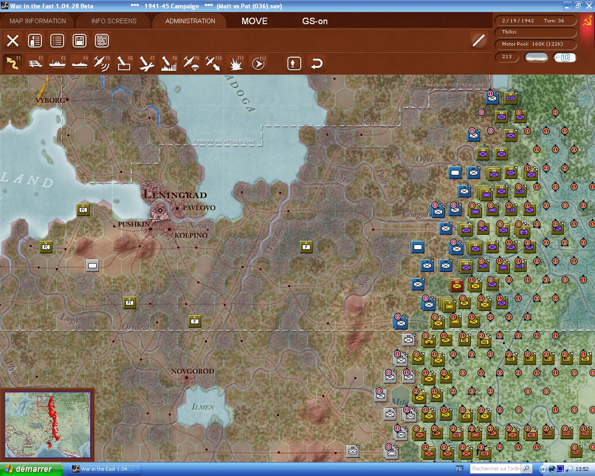595x476 pixels.
Task: Undo the last move with curved arrow
Action: coord(317,63)
